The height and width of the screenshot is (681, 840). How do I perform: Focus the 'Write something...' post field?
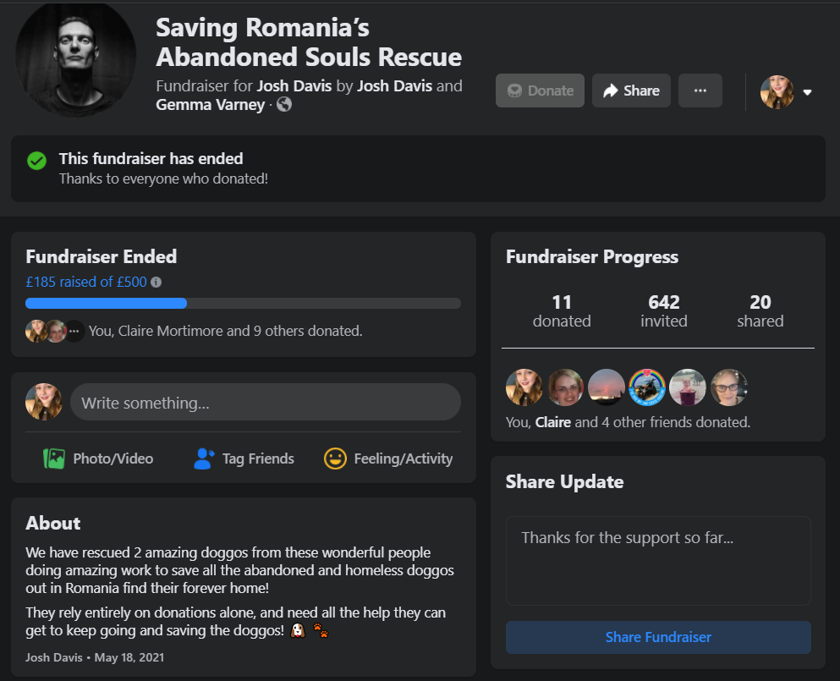tap(265, 403)
